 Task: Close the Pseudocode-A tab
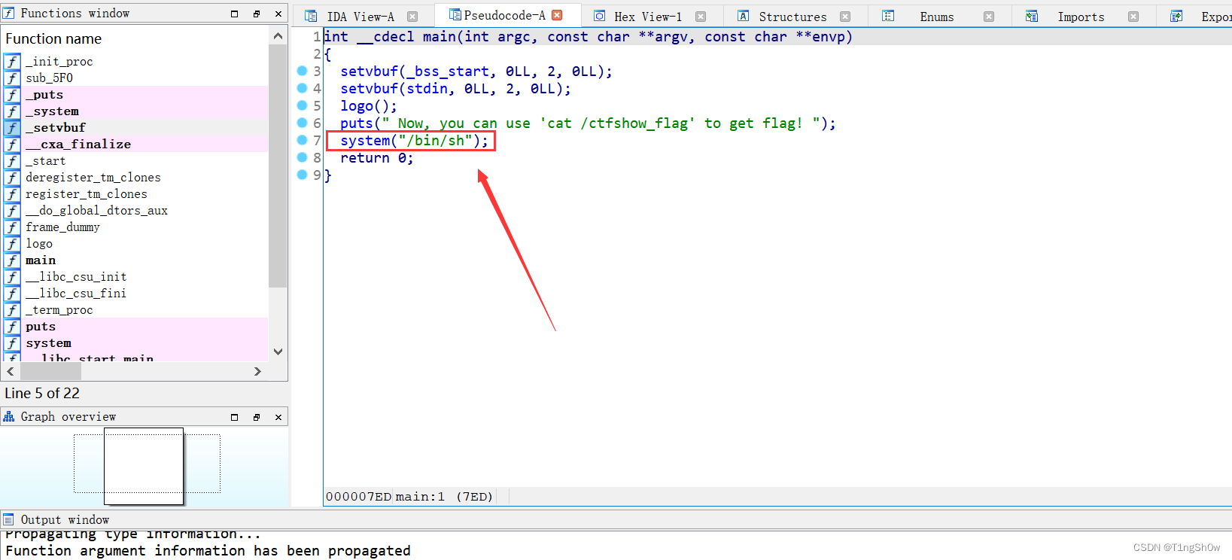click(557, 15)
